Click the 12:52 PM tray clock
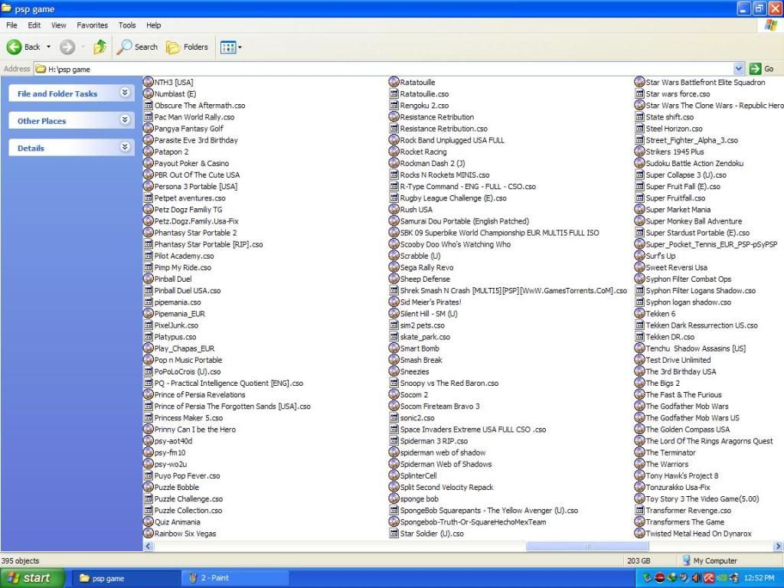The image size is (784, 588). 759,578
